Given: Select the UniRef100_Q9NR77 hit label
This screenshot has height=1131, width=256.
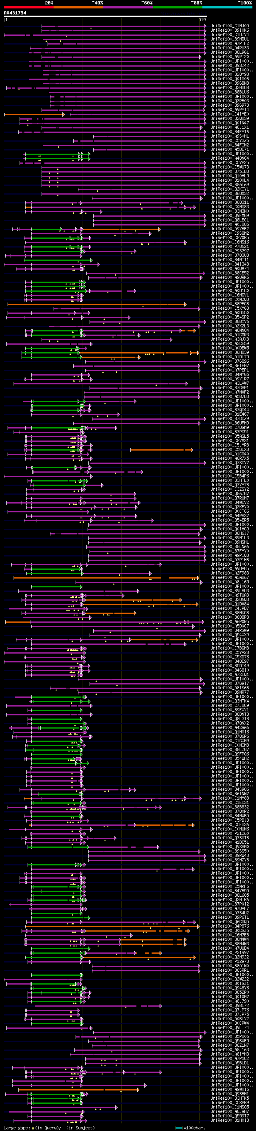Looking at the screenshot, I should click(230, 692).
